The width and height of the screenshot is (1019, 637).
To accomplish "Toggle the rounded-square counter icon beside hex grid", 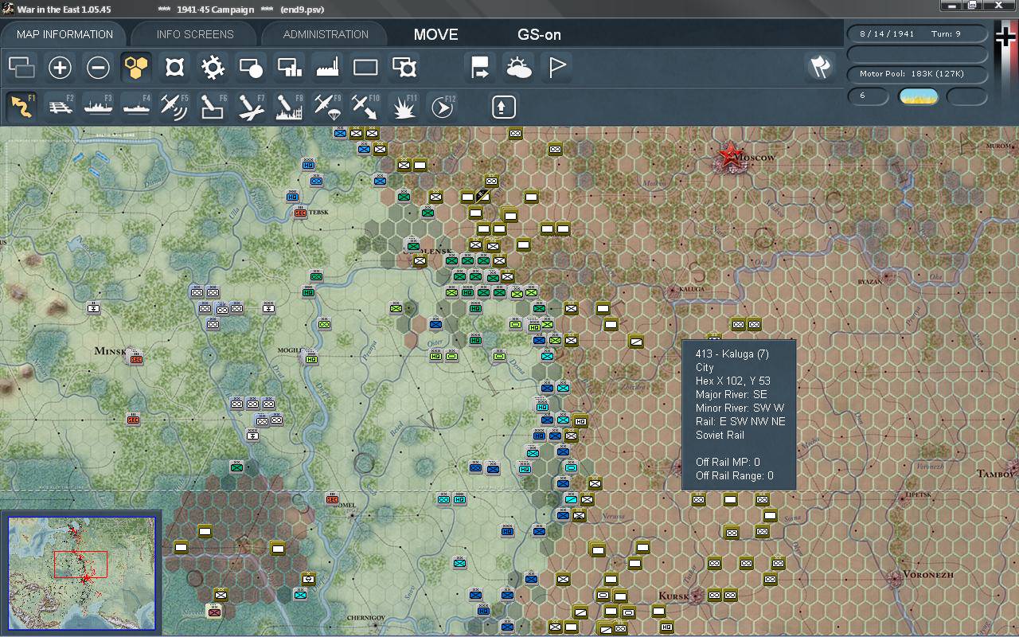I will point(174,68).
